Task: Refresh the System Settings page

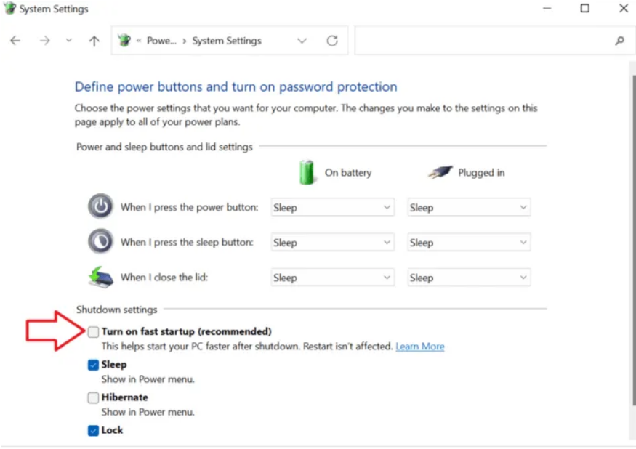Action: click(x=332, y=41)
